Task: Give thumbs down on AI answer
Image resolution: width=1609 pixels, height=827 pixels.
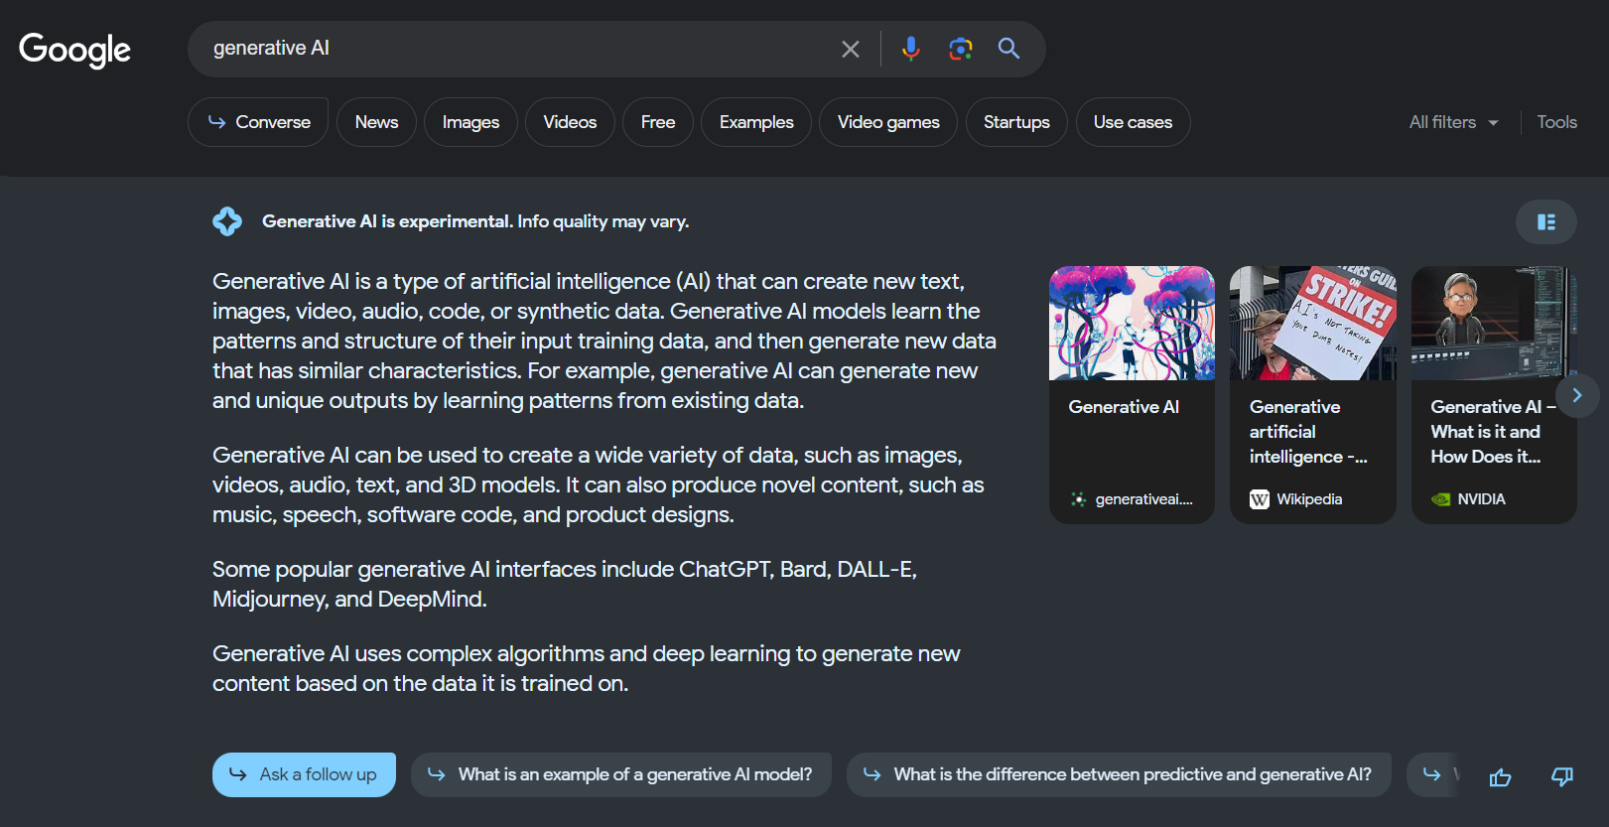Action: pos(1561,776)
